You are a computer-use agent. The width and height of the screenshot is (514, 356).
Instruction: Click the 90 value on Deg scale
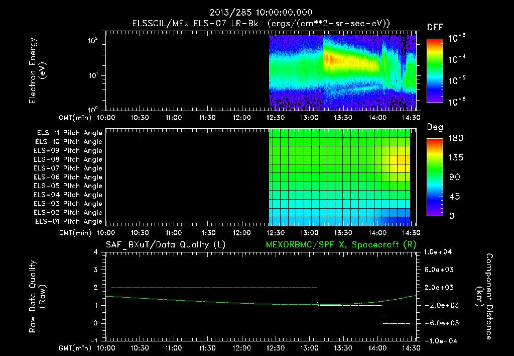pyautogui.click(x=455, y=177)
